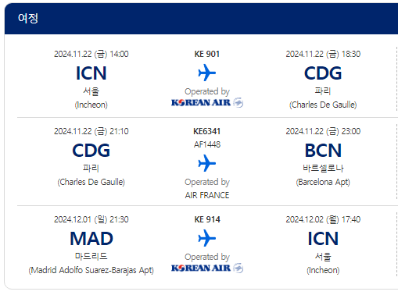Select the ICN arrival code in last row
The width and height of the screenshot is (398, 295).
tap(323, 239)
